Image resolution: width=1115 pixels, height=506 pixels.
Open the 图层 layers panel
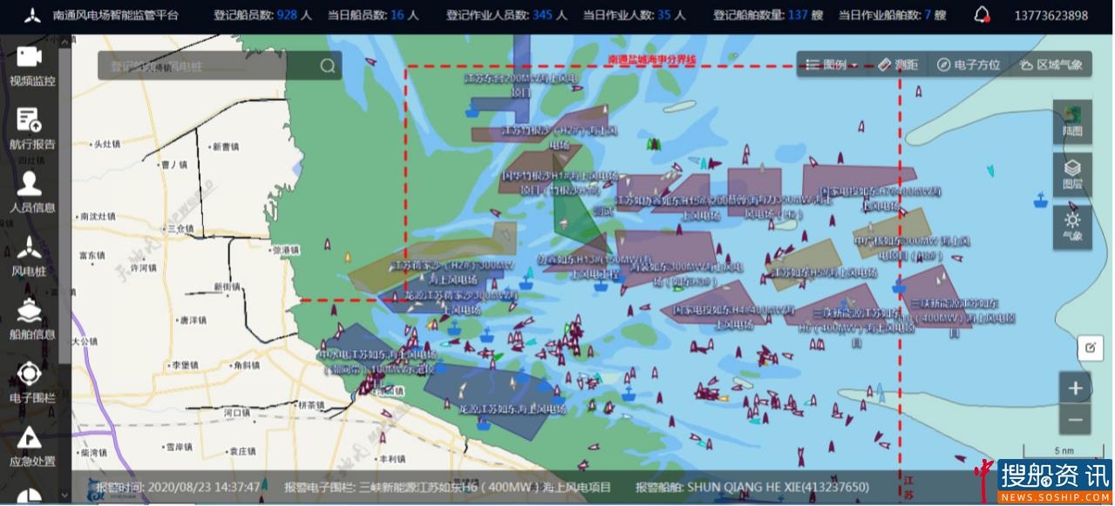1072,174
